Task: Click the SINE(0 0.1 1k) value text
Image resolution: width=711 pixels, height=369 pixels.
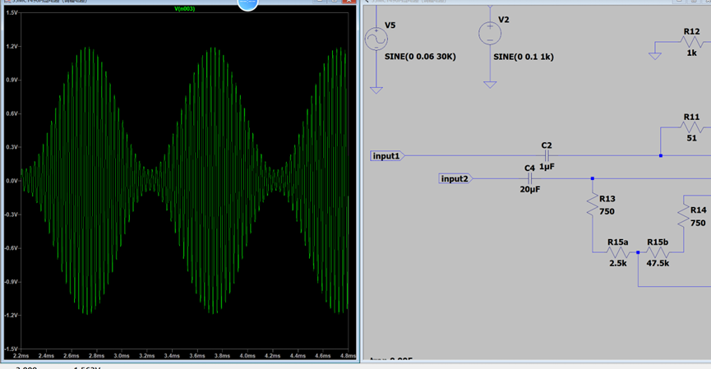Action: pyautogui.click(x=524, y=57)
